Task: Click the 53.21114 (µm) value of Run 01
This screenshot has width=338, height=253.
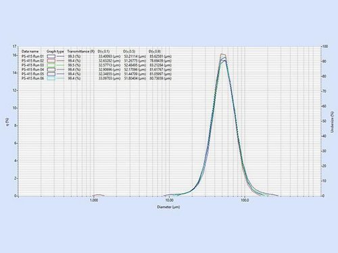Action: click(135, 56)
